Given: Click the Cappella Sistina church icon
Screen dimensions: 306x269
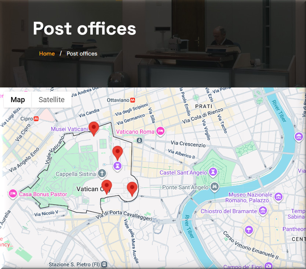Looking at the screenshot, I should point(102,173).
